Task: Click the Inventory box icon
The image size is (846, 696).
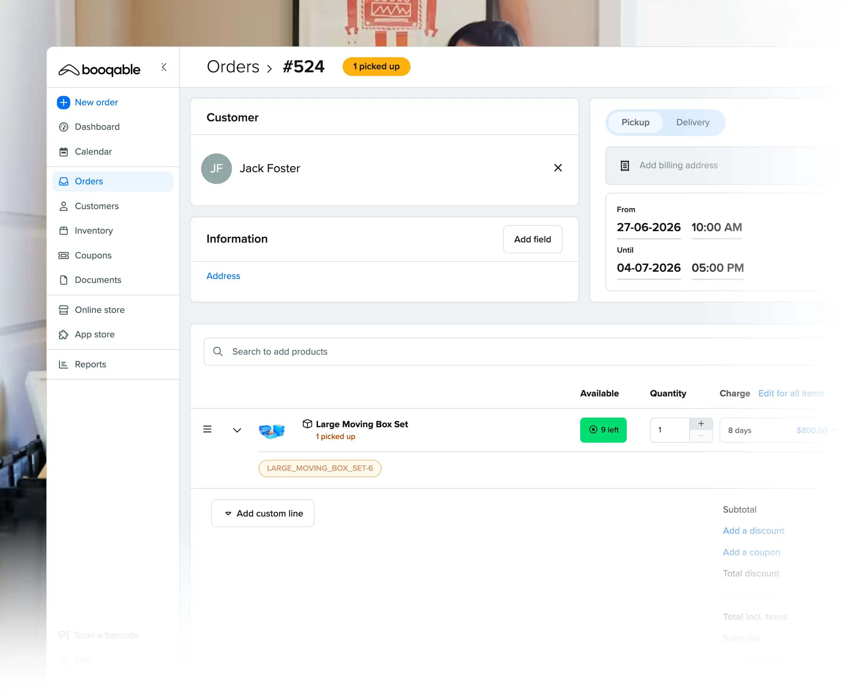Action: click(x=63, y=231)
